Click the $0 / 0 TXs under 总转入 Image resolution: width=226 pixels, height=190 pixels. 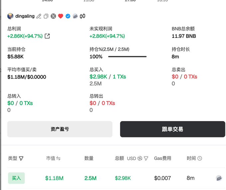(x=20, y=103)
